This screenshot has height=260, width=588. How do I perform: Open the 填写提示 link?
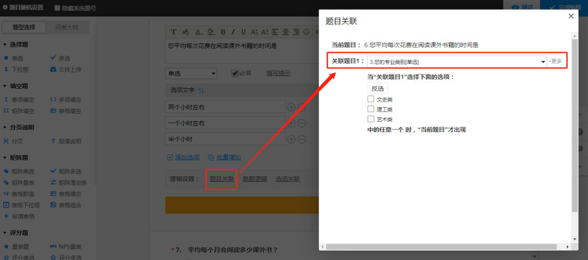click(x=278, y=73)
